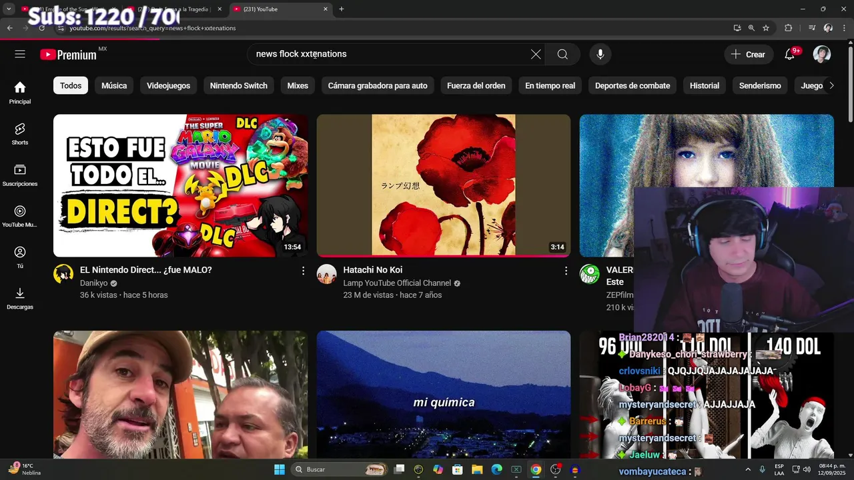
Task: Open options menu for Nintendo Direct video
Action: [303, 271]
